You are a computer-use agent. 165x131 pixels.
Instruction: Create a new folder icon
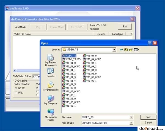click(131, 50)
